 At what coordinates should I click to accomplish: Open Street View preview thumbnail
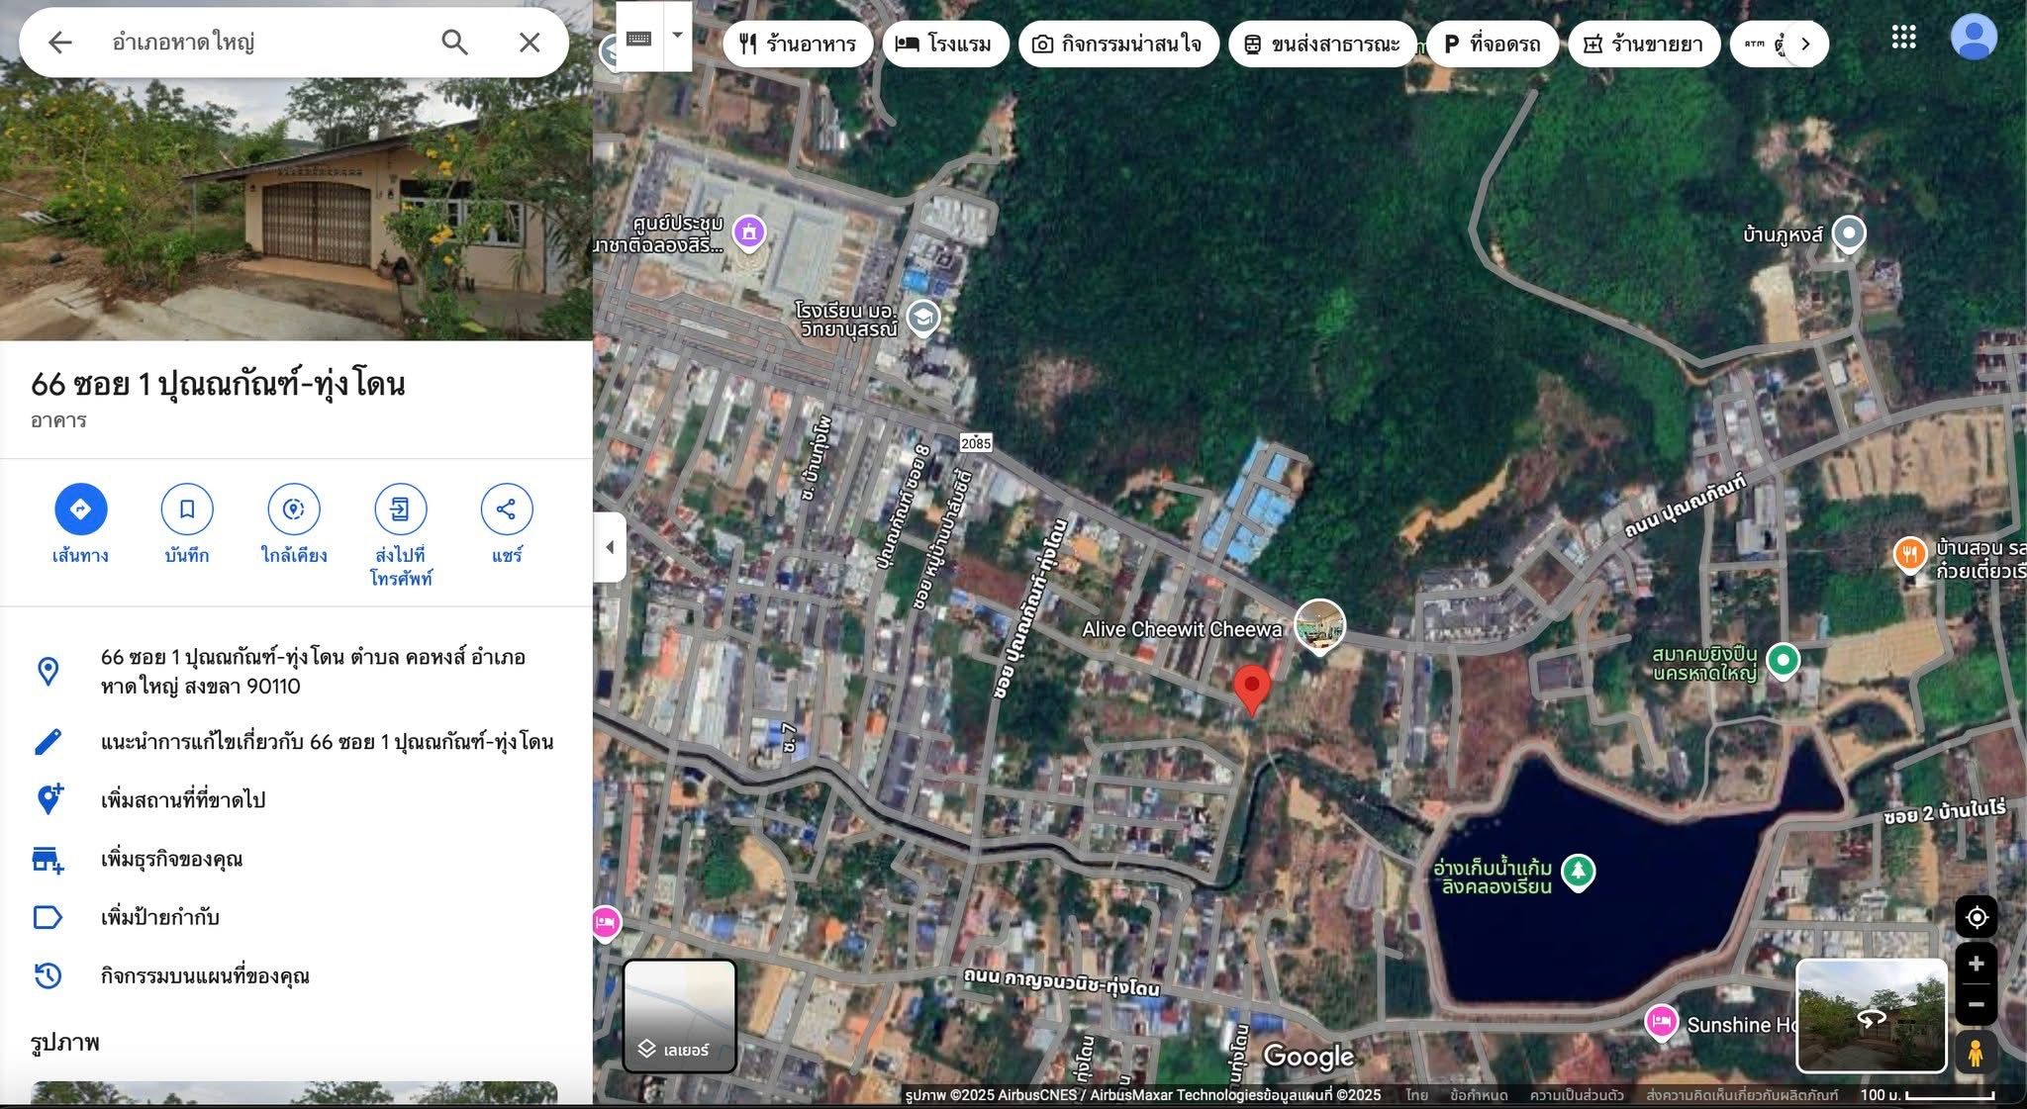1871,1015
